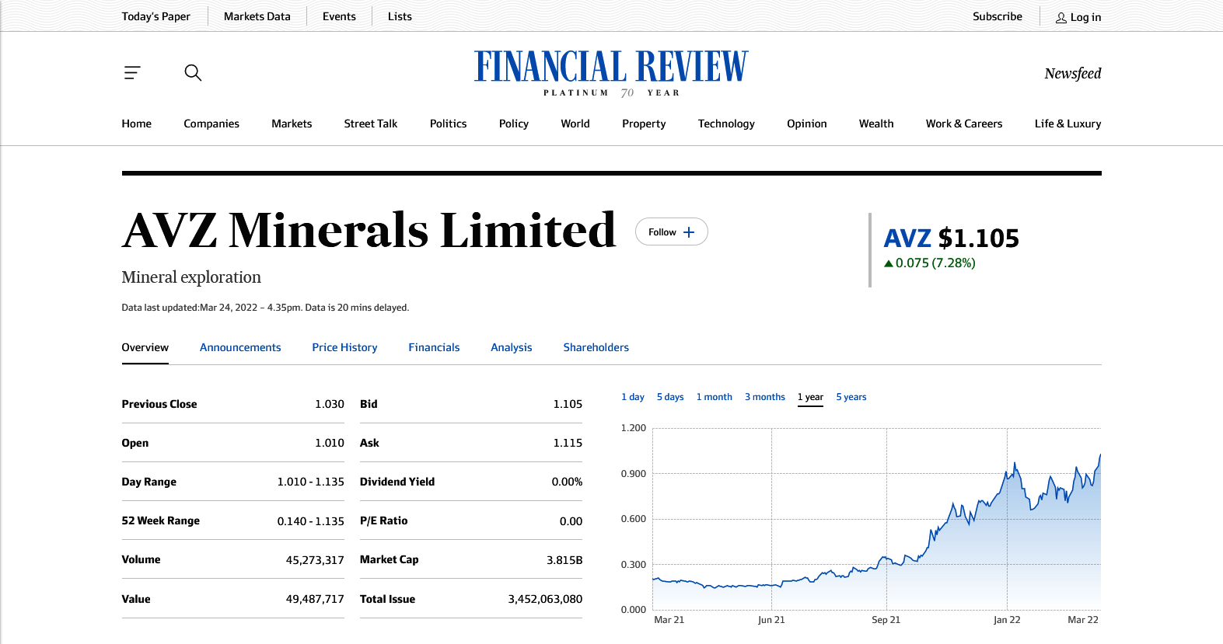Click the Bid value 1.105
Image resolution: width=1223 pixels, height=644 pixels.
tap(568, 404)
